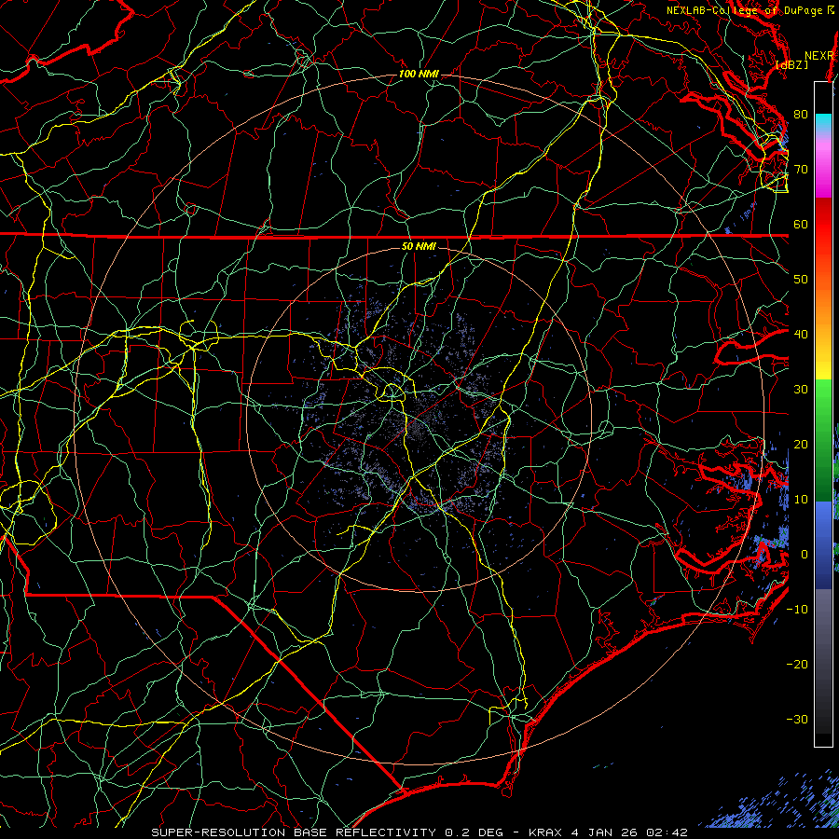Click the 30 value on the dBZ scale
The height and width of the screenshot is (839, 839).
(x=801, y=389)
